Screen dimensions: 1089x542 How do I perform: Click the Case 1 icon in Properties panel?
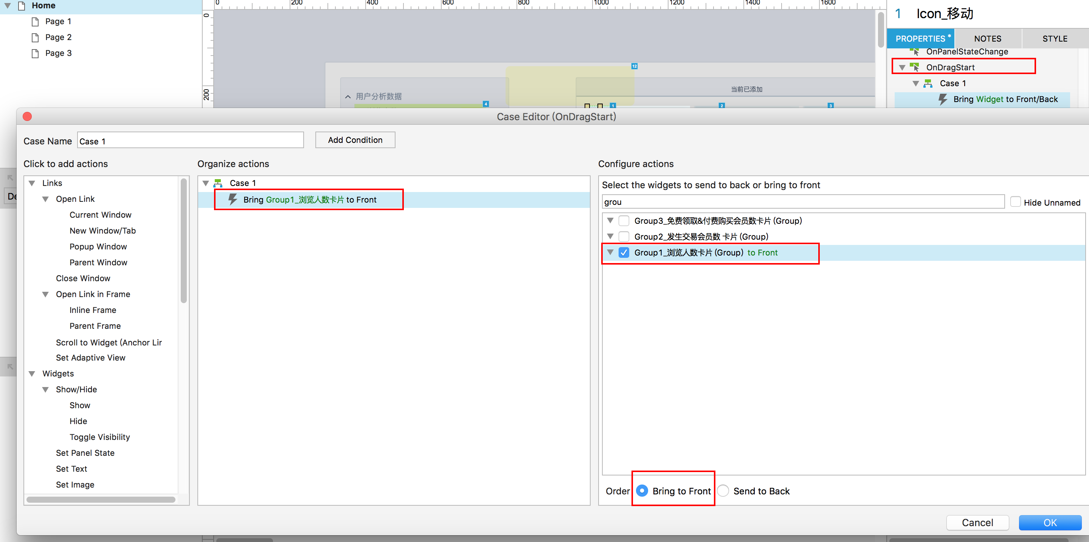(928, 83)
